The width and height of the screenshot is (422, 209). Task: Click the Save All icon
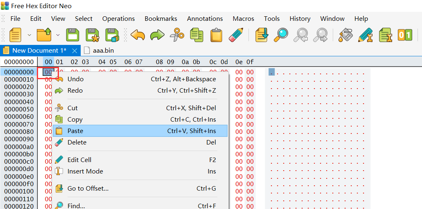112,35
